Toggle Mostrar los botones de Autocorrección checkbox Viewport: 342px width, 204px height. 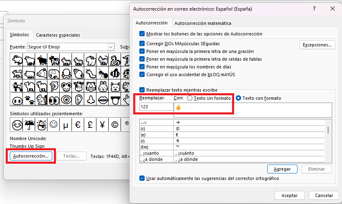(x=142, y=34)
